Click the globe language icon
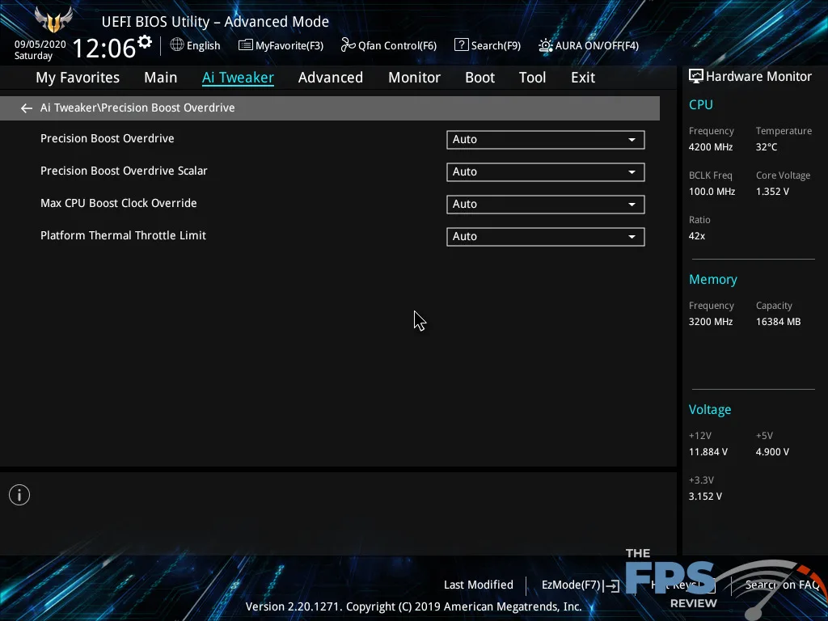 coord(177,45)
